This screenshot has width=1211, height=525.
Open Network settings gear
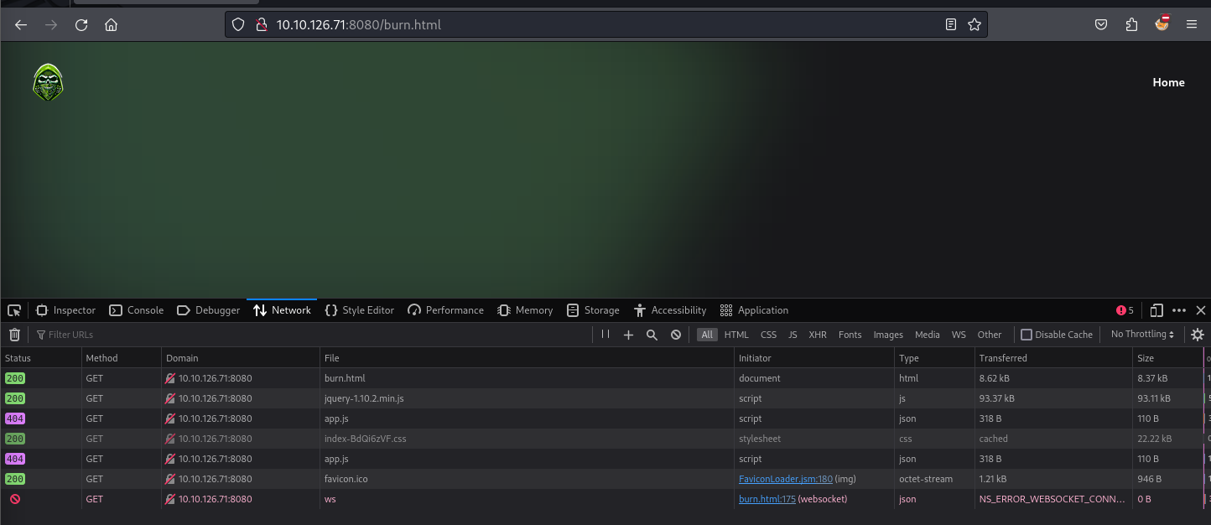point(1198,335)
